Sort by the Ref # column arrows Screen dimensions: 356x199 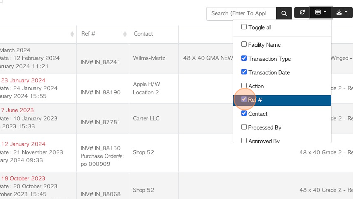pos(125,34)
